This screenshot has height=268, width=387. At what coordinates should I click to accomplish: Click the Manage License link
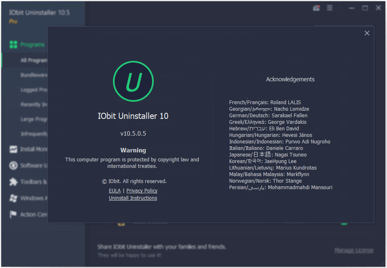pyautogui.click(x=354, y=250)
